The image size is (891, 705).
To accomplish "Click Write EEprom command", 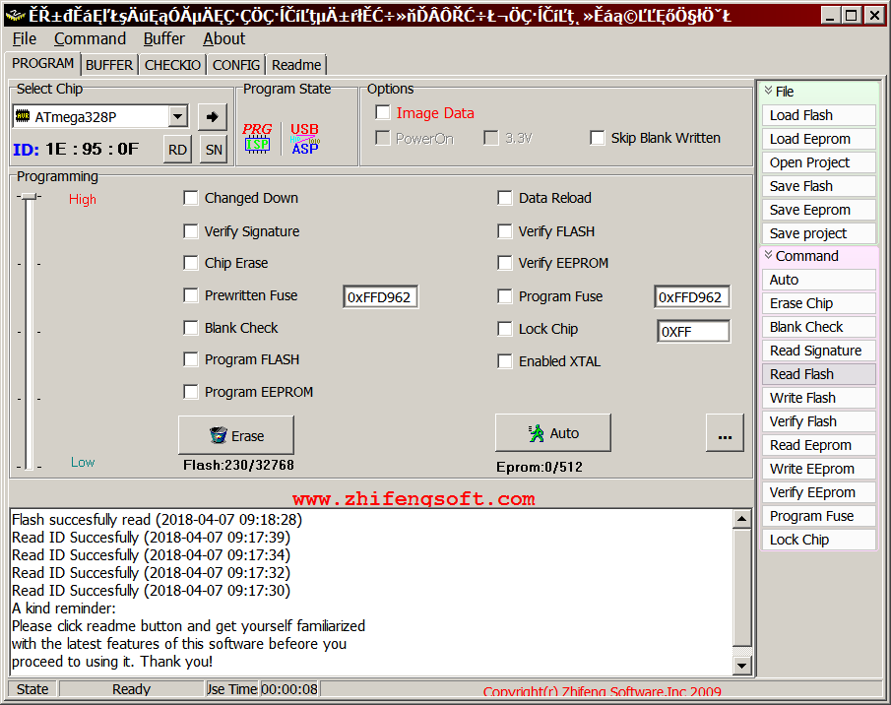I will coord(818,469).
